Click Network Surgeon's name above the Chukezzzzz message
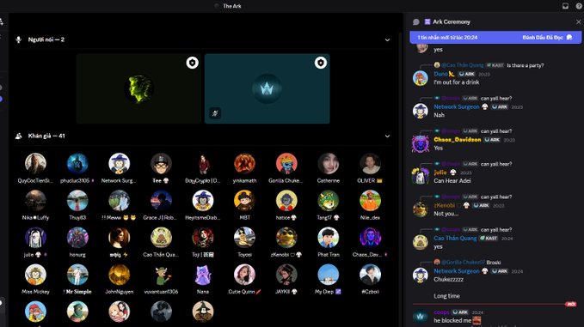The height and width of the screenshot is (327, 584). coord(457,271)
